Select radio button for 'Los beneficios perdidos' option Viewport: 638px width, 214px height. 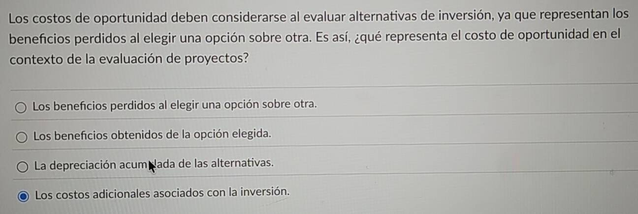(x=21, y=107)
